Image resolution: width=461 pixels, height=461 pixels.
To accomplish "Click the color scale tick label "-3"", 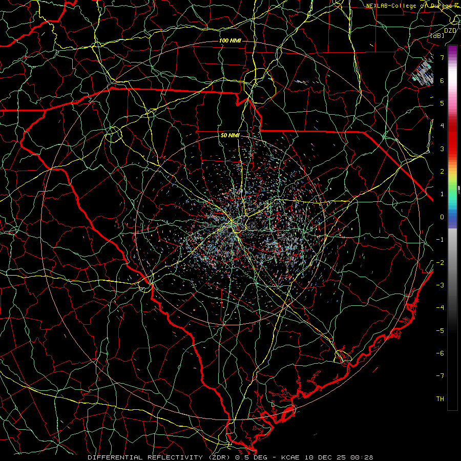I will click(x=440, y=285).
